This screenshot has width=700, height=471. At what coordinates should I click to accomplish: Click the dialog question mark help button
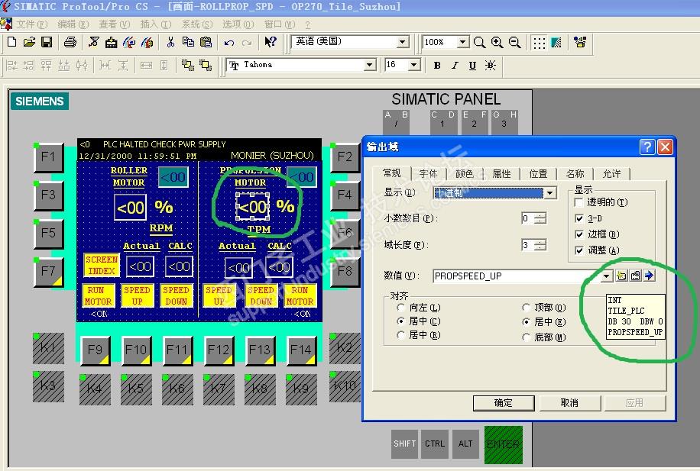click(x=647, y=147)
